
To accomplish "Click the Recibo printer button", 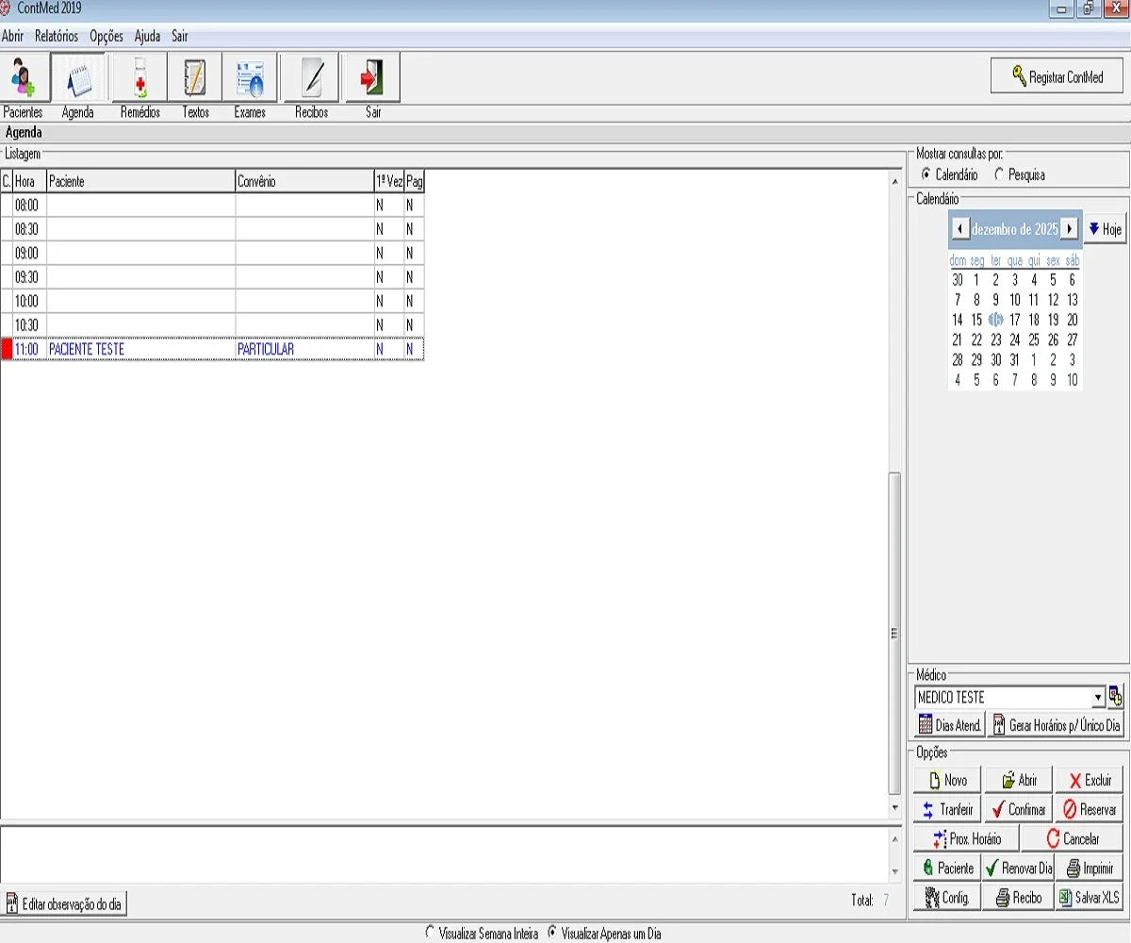I will 1018,898.
